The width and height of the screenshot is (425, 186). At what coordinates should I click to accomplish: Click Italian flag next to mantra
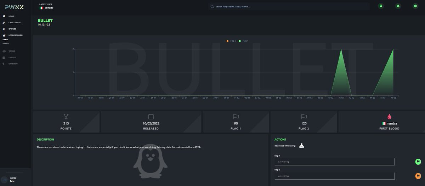[x=384, y=123]
